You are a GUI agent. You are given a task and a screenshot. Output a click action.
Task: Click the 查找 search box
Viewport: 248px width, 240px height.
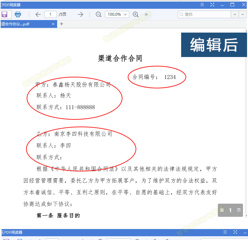pyautogui.click(x=204, y=14)
